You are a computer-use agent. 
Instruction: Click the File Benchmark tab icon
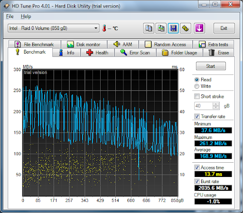coord(18,44)
